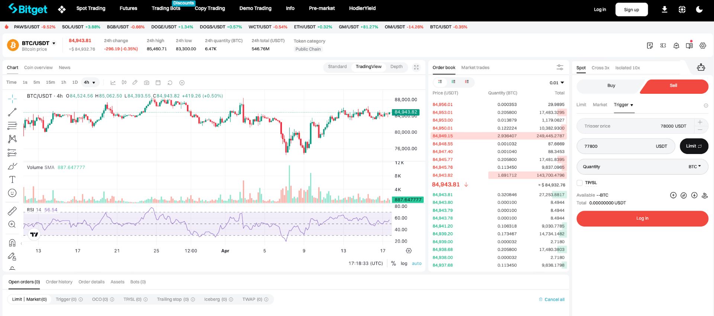Screen dimensions: 714x316
Task: Click the Cancel all link
Action: pos(552,299)
